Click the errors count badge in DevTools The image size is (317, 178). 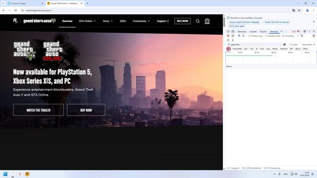pyautogui.click(x=299, y=32)
